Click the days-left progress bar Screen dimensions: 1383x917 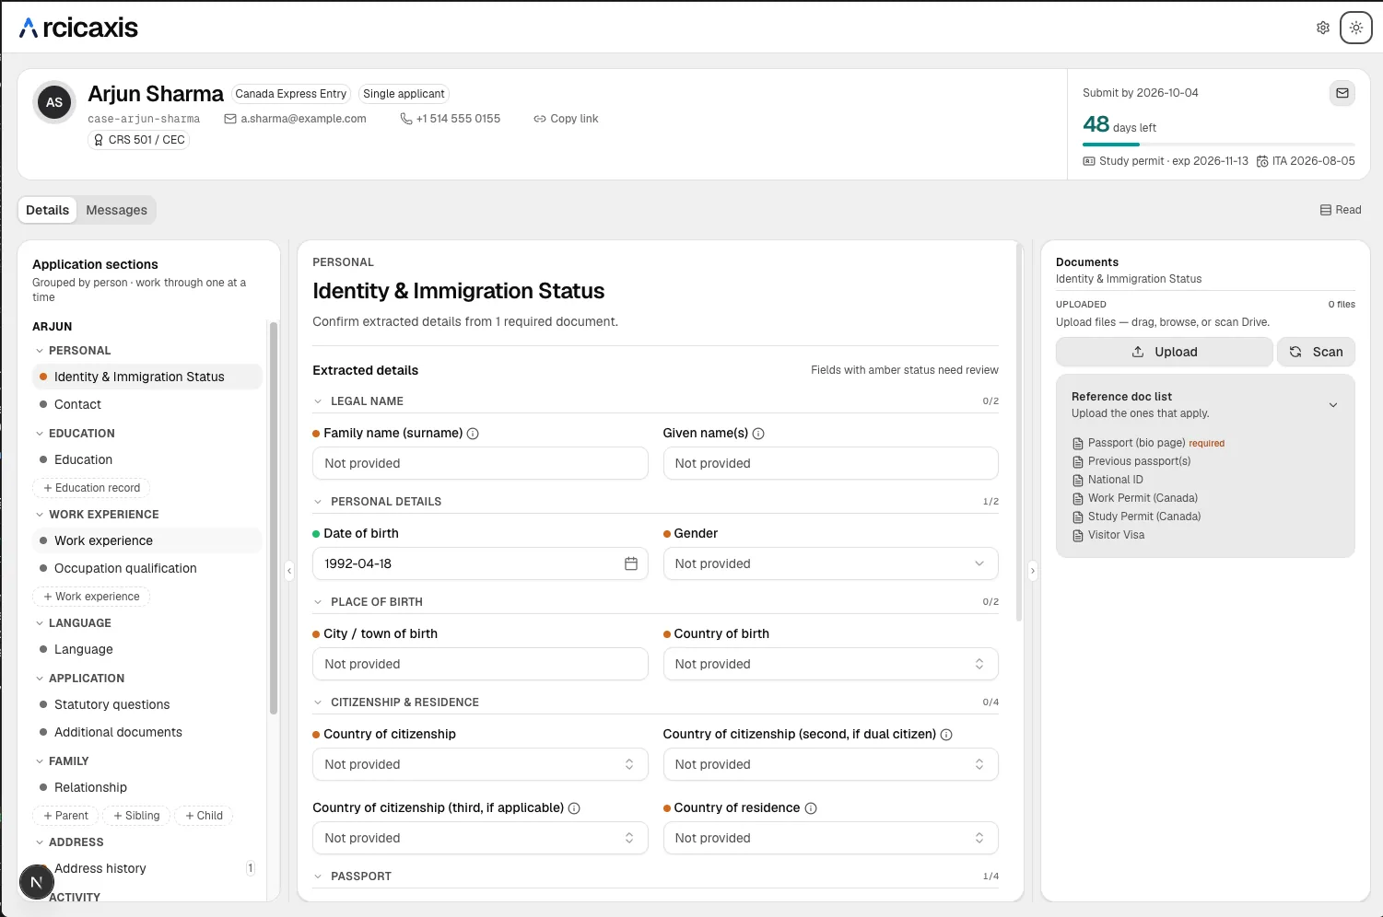click(x=1218, y=145)
